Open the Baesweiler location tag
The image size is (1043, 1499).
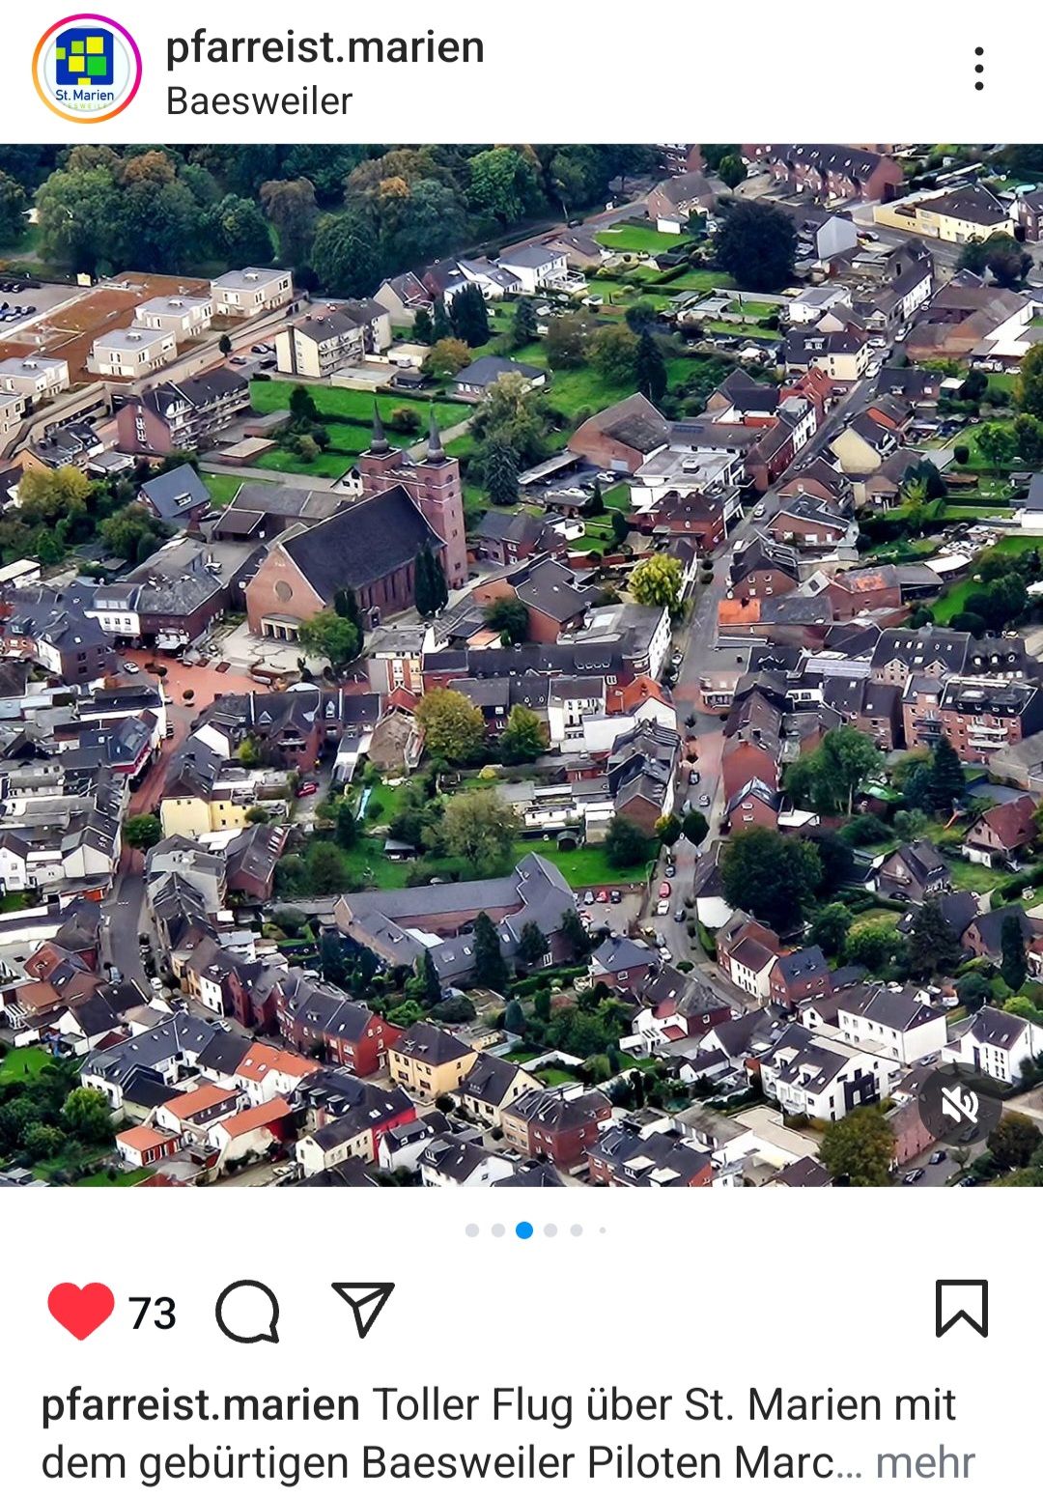coord(259,101)
